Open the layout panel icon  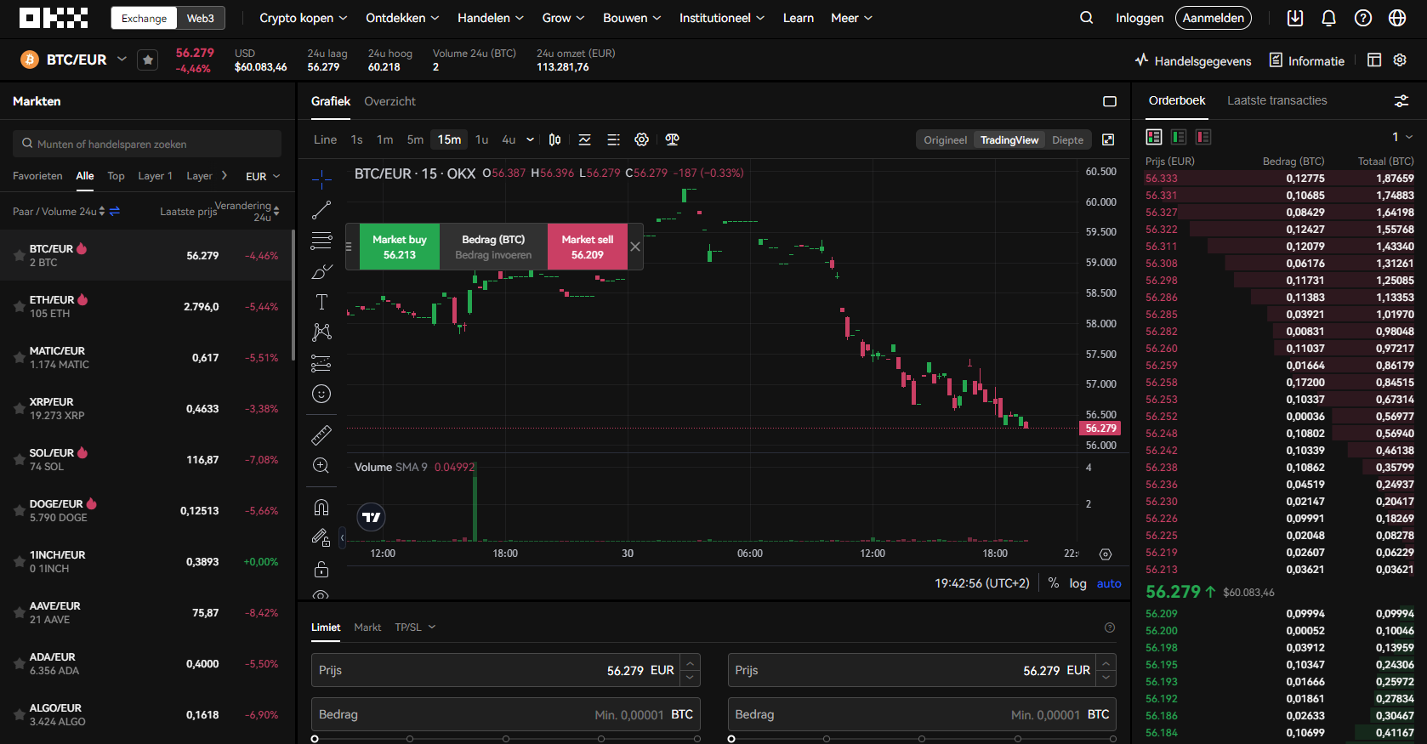point(1374,60)
